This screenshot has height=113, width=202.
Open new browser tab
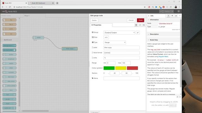pyautogui.click(x=57, y=3)
